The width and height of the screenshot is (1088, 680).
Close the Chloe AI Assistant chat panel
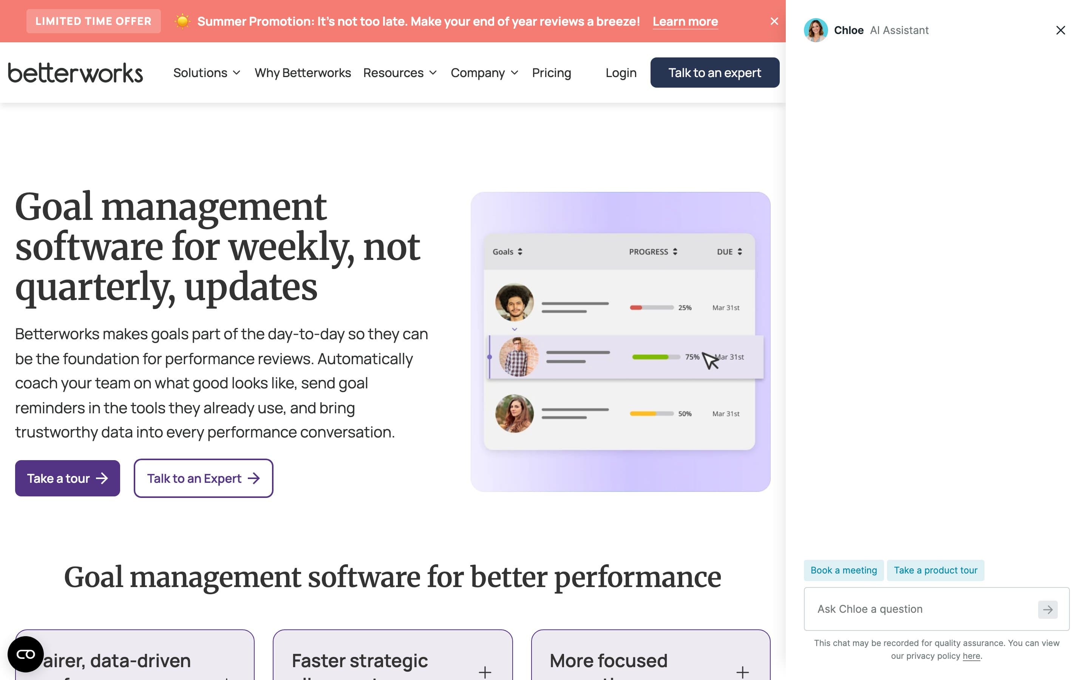(1060, 30)
